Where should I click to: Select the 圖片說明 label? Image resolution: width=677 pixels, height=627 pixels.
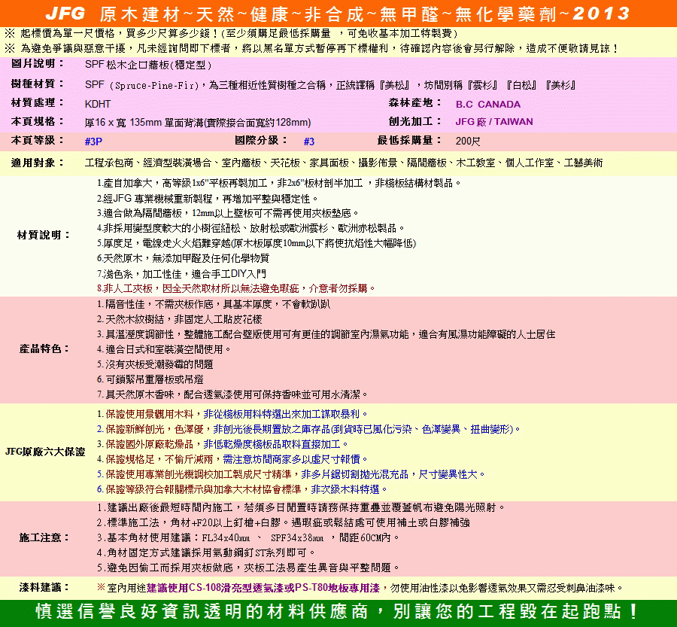point(38,63)
